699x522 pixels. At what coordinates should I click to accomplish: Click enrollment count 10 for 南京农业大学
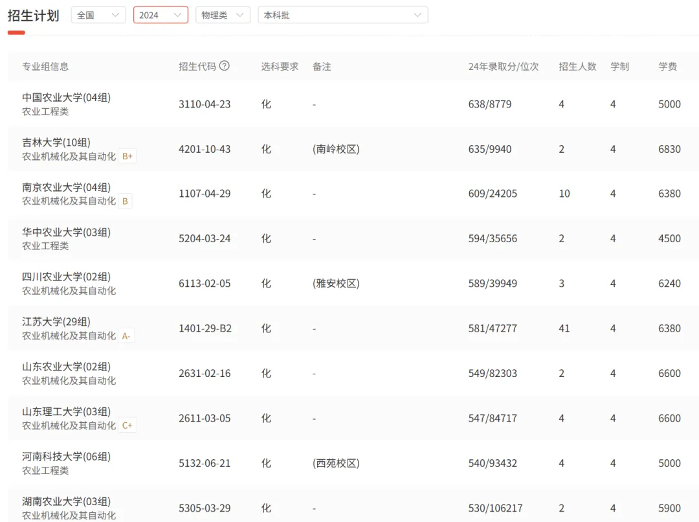[564, 194]
